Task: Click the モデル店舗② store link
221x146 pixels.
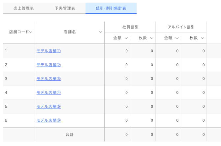Action: [48, 65]
